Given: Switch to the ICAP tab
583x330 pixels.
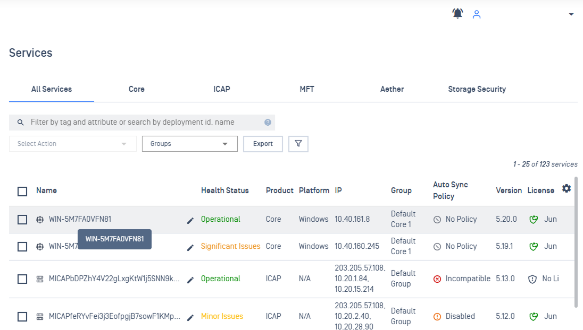Looking at the screenshot, I should [x=222, y=89].
